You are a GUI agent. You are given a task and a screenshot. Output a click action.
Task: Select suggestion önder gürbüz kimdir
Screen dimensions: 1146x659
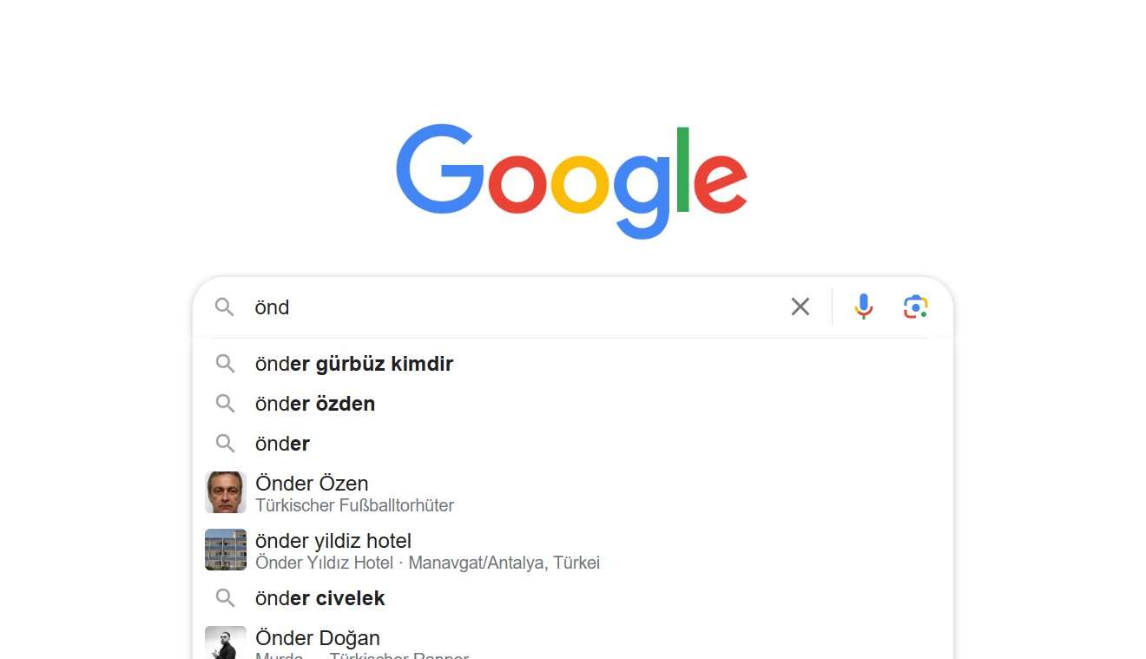pos(573,364)
